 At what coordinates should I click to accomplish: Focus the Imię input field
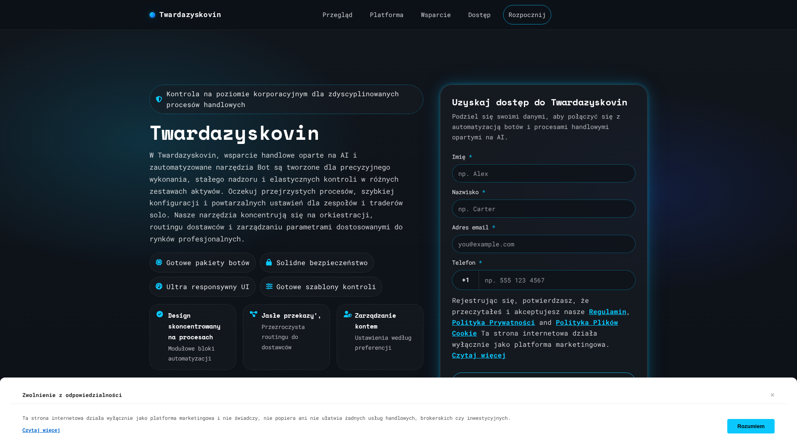544,173
